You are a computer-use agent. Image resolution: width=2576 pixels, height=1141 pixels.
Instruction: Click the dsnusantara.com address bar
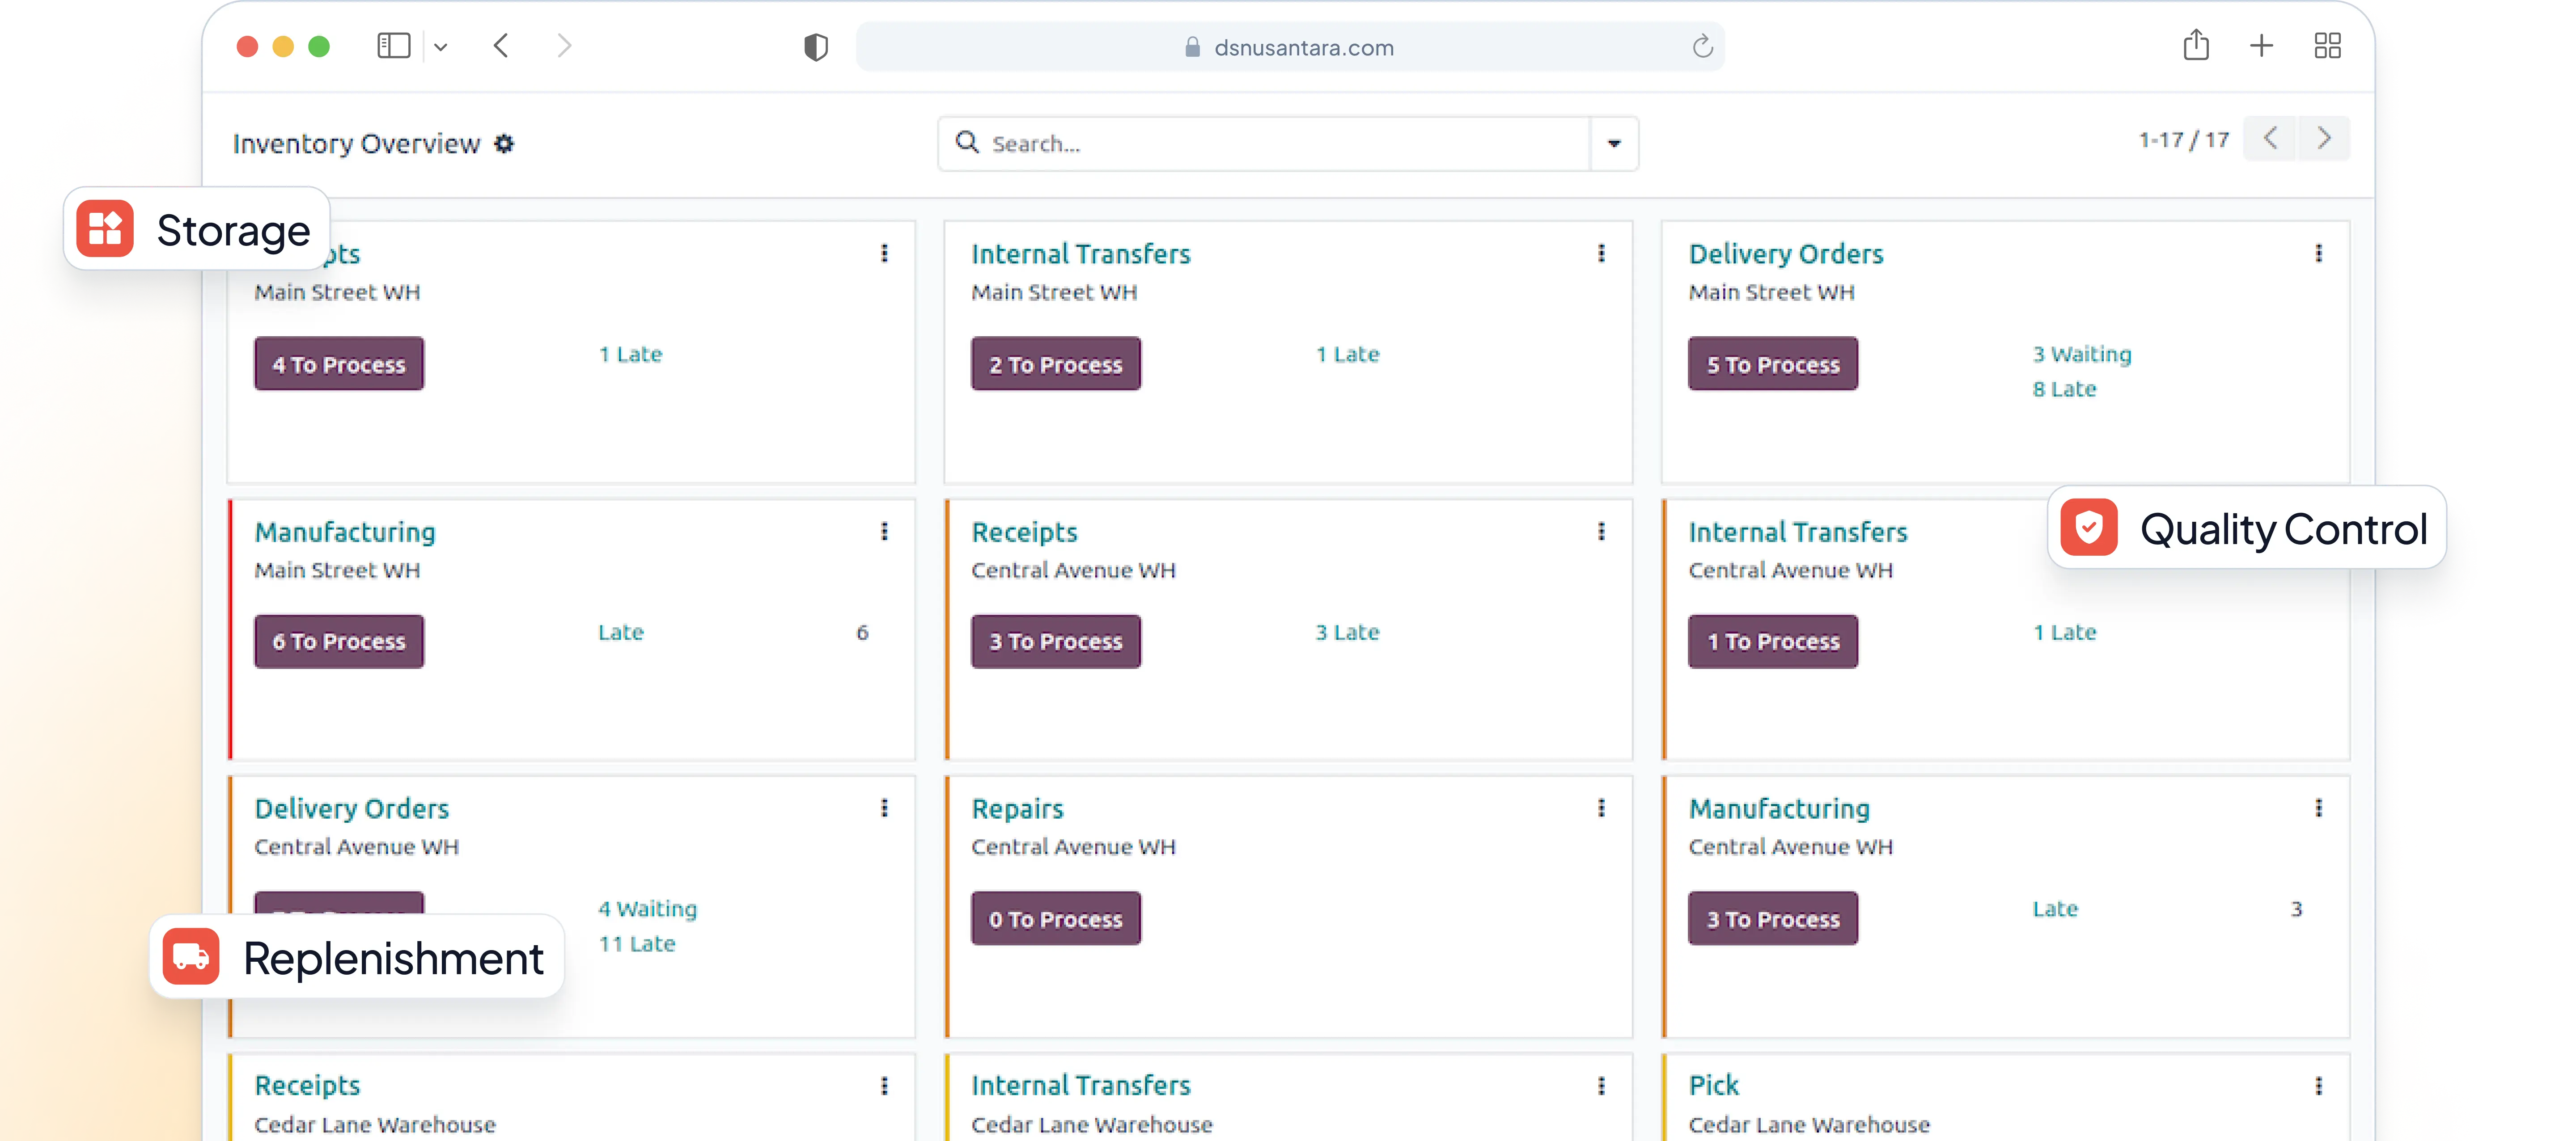point(1290,47)
